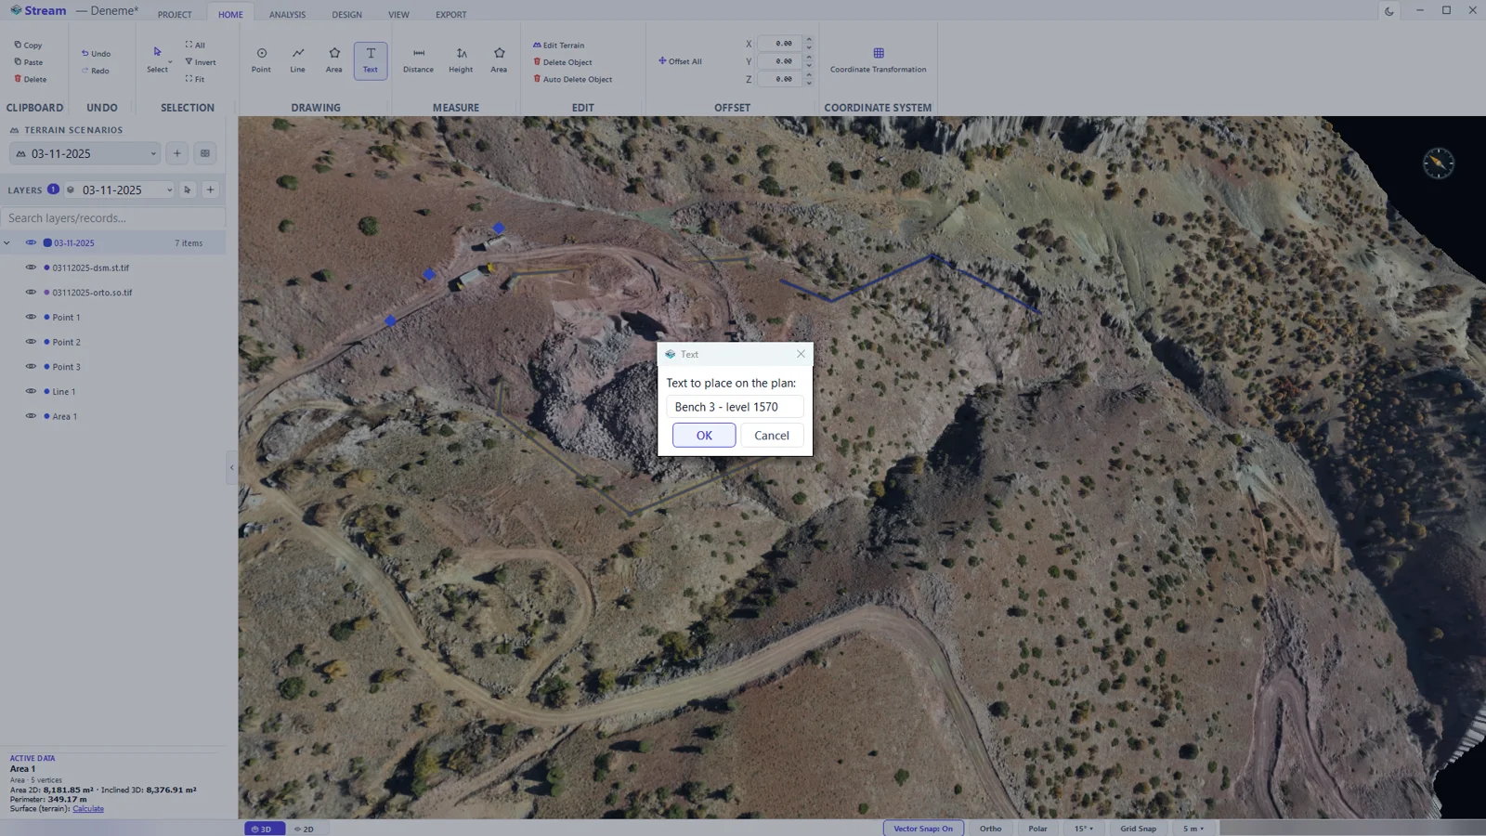Screen dimensions: 1486x836
Task: Open the DESIGN tab
Action: click(x=346, y=14)
